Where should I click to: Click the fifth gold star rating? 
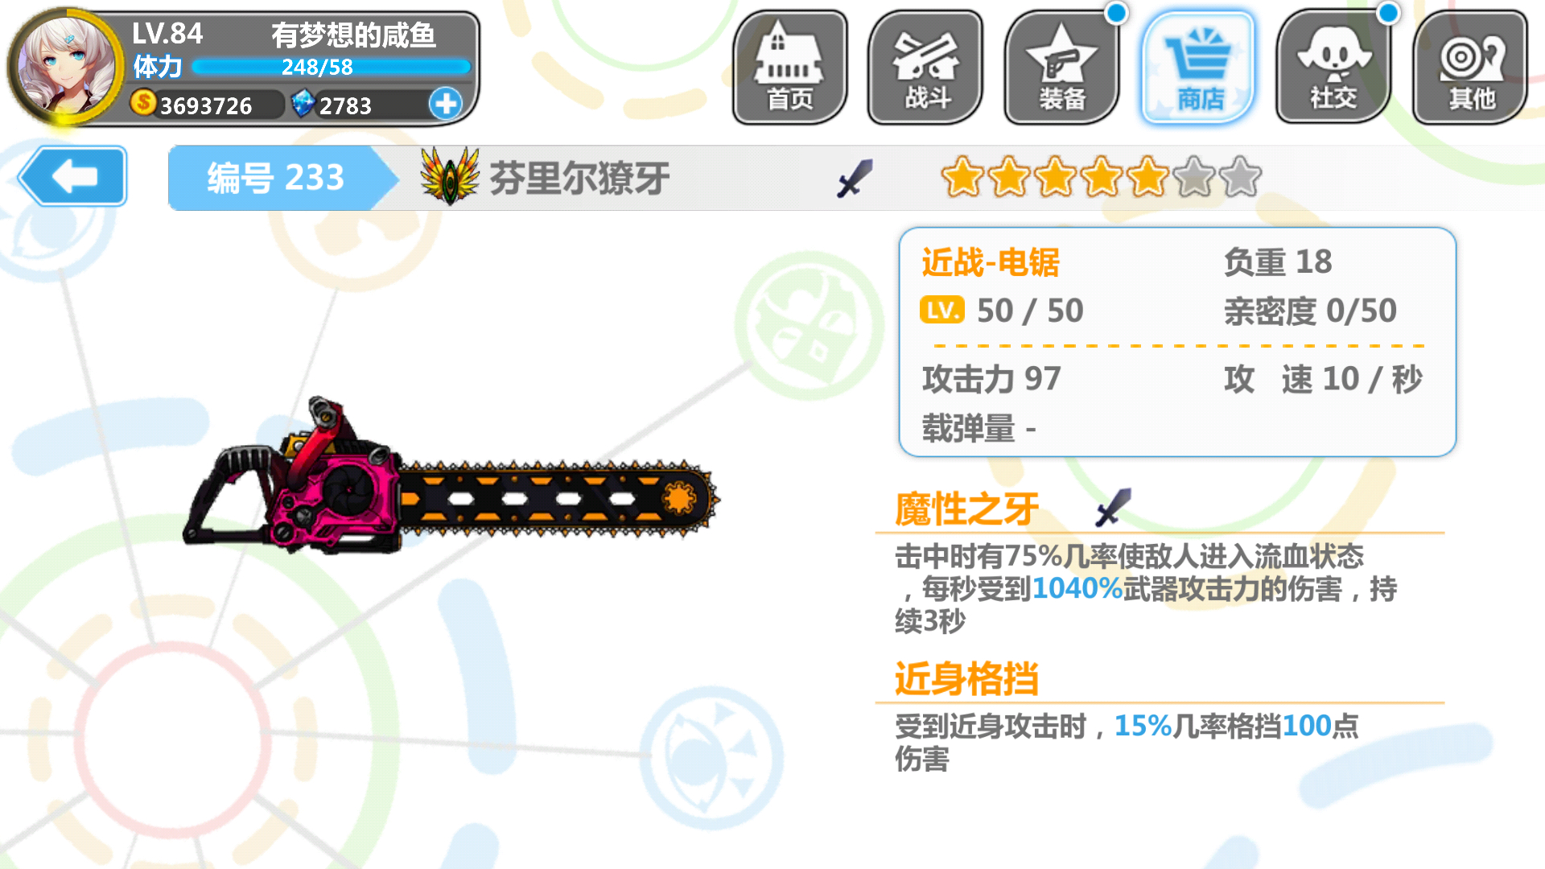pyautogui.click(x=1148, y=177)
